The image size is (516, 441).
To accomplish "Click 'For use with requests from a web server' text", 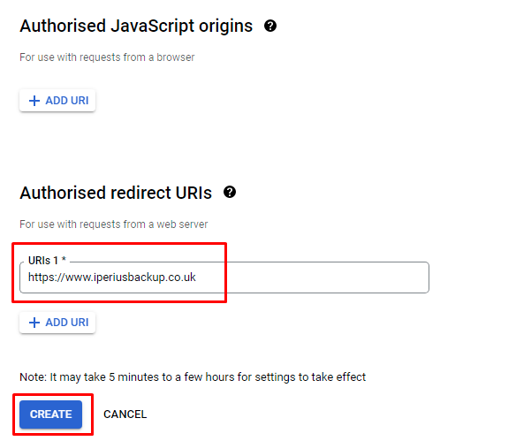I will [x=113, y=224].
